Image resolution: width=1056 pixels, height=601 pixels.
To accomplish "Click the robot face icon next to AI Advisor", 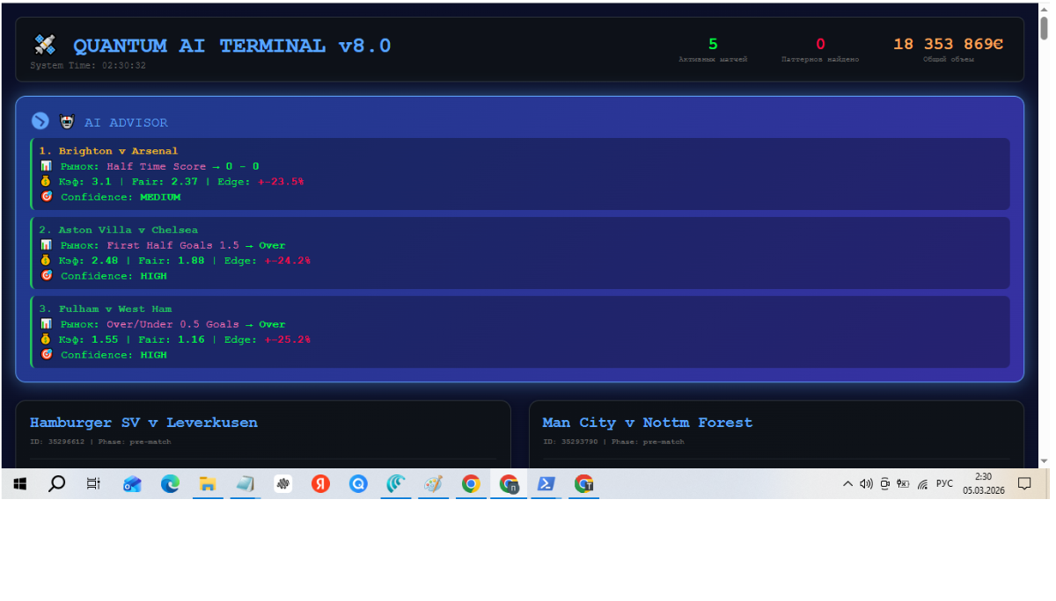I will [x=67, y=121].
